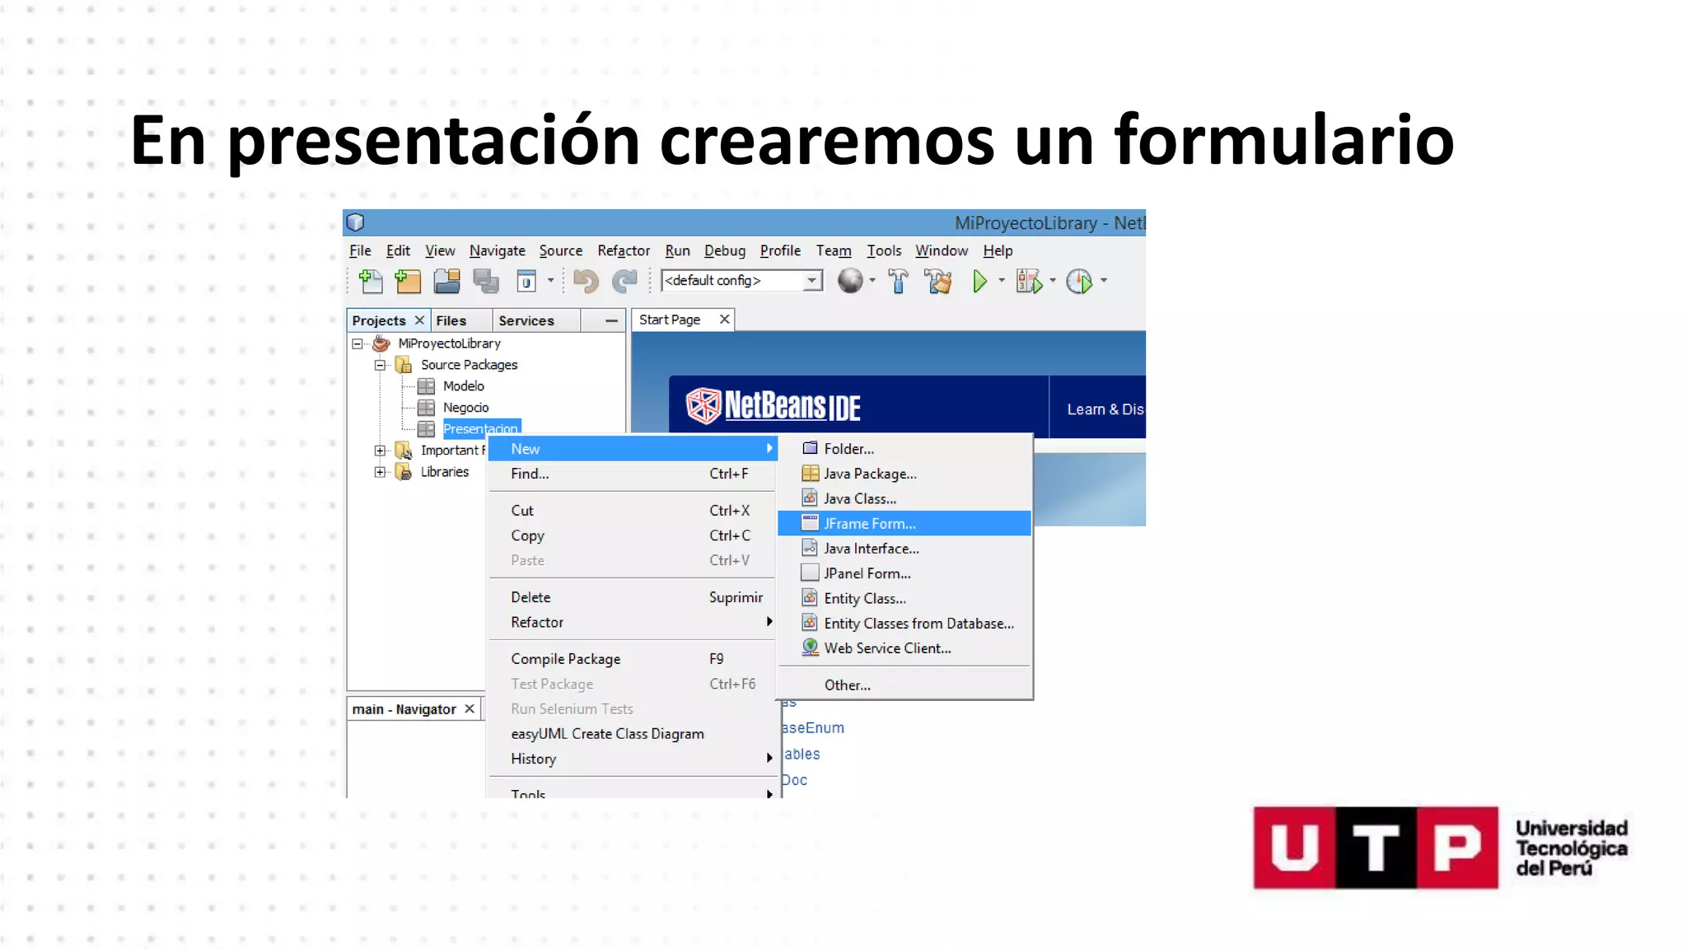The width and height of the screenshot is (1687, 949).
Task: Select Web Service Client option
Action: [x=904, y=649]
